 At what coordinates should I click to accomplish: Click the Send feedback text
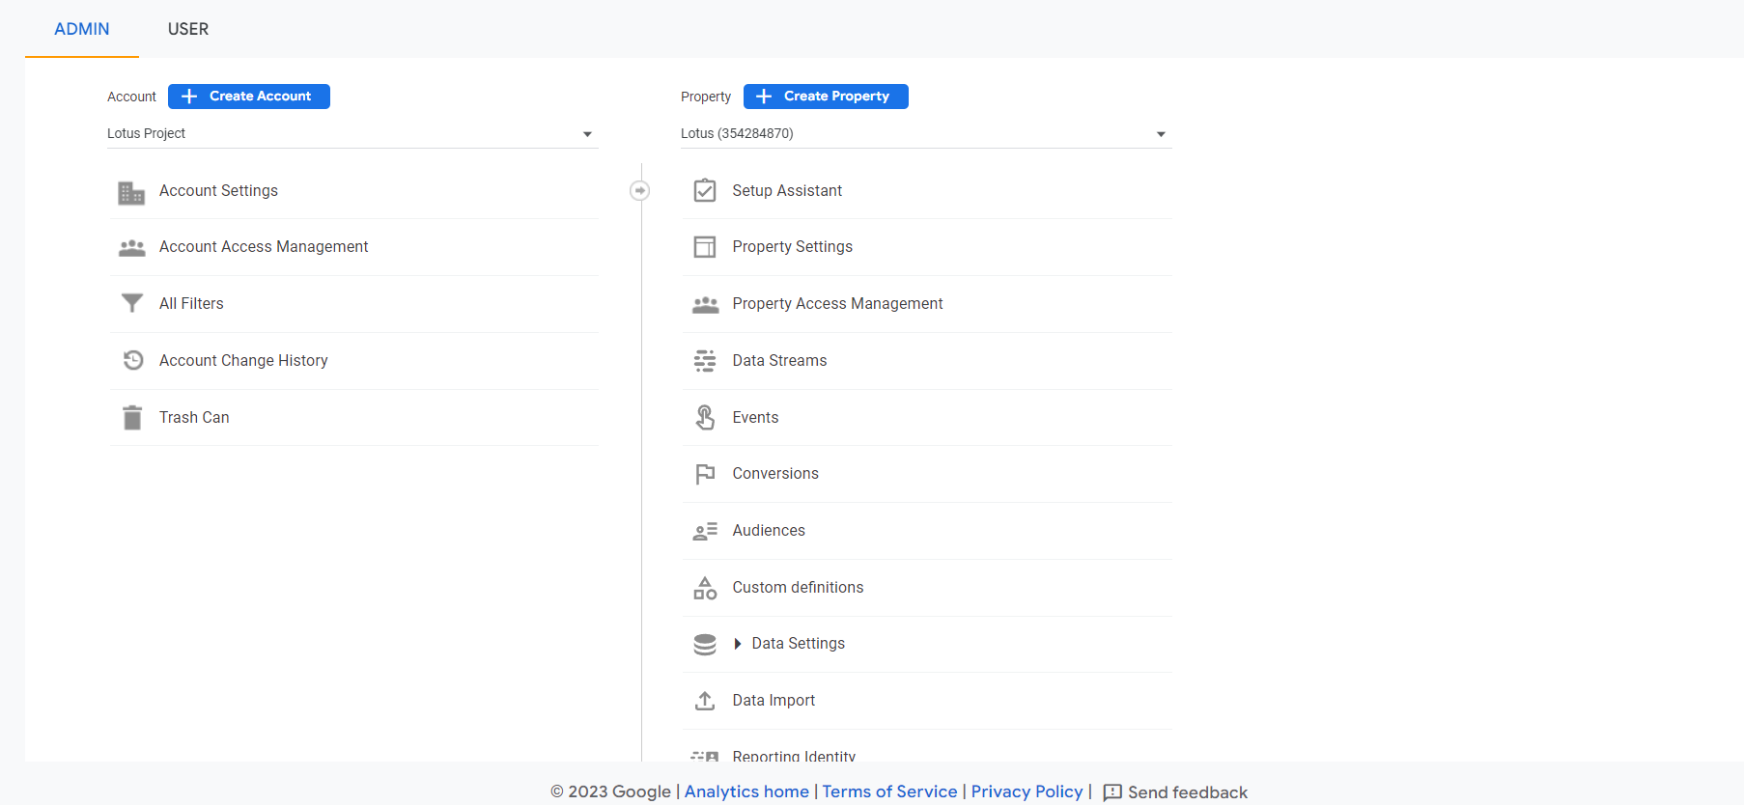tap(1188, 792)
